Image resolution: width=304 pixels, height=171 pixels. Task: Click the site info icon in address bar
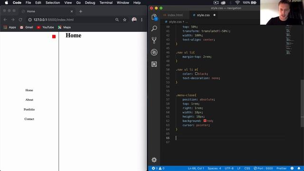pyautogui.click(x=30, y=20)
